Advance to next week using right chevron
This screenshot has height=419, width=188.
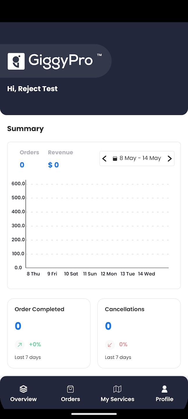[170, 159]
